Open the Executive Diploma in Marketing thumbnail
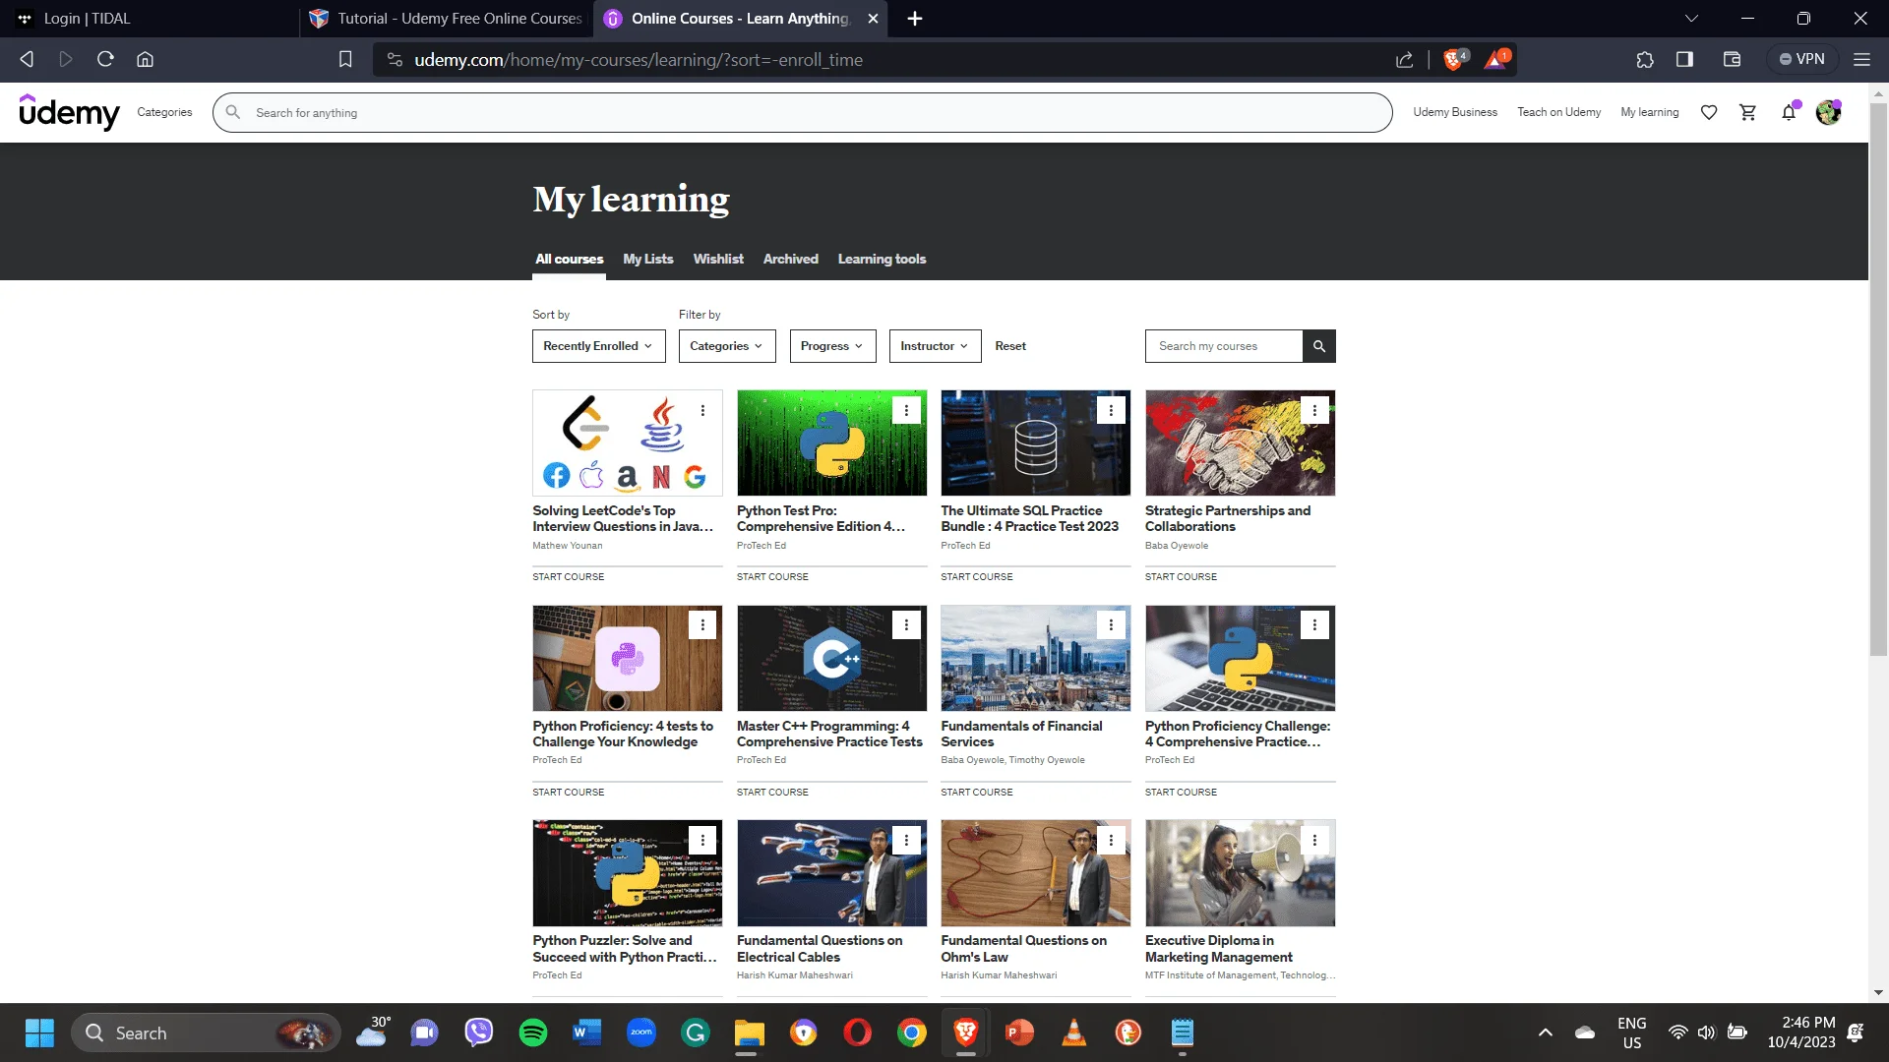The width and height of the screenshot is (1889, 1062). (1240, 873)
